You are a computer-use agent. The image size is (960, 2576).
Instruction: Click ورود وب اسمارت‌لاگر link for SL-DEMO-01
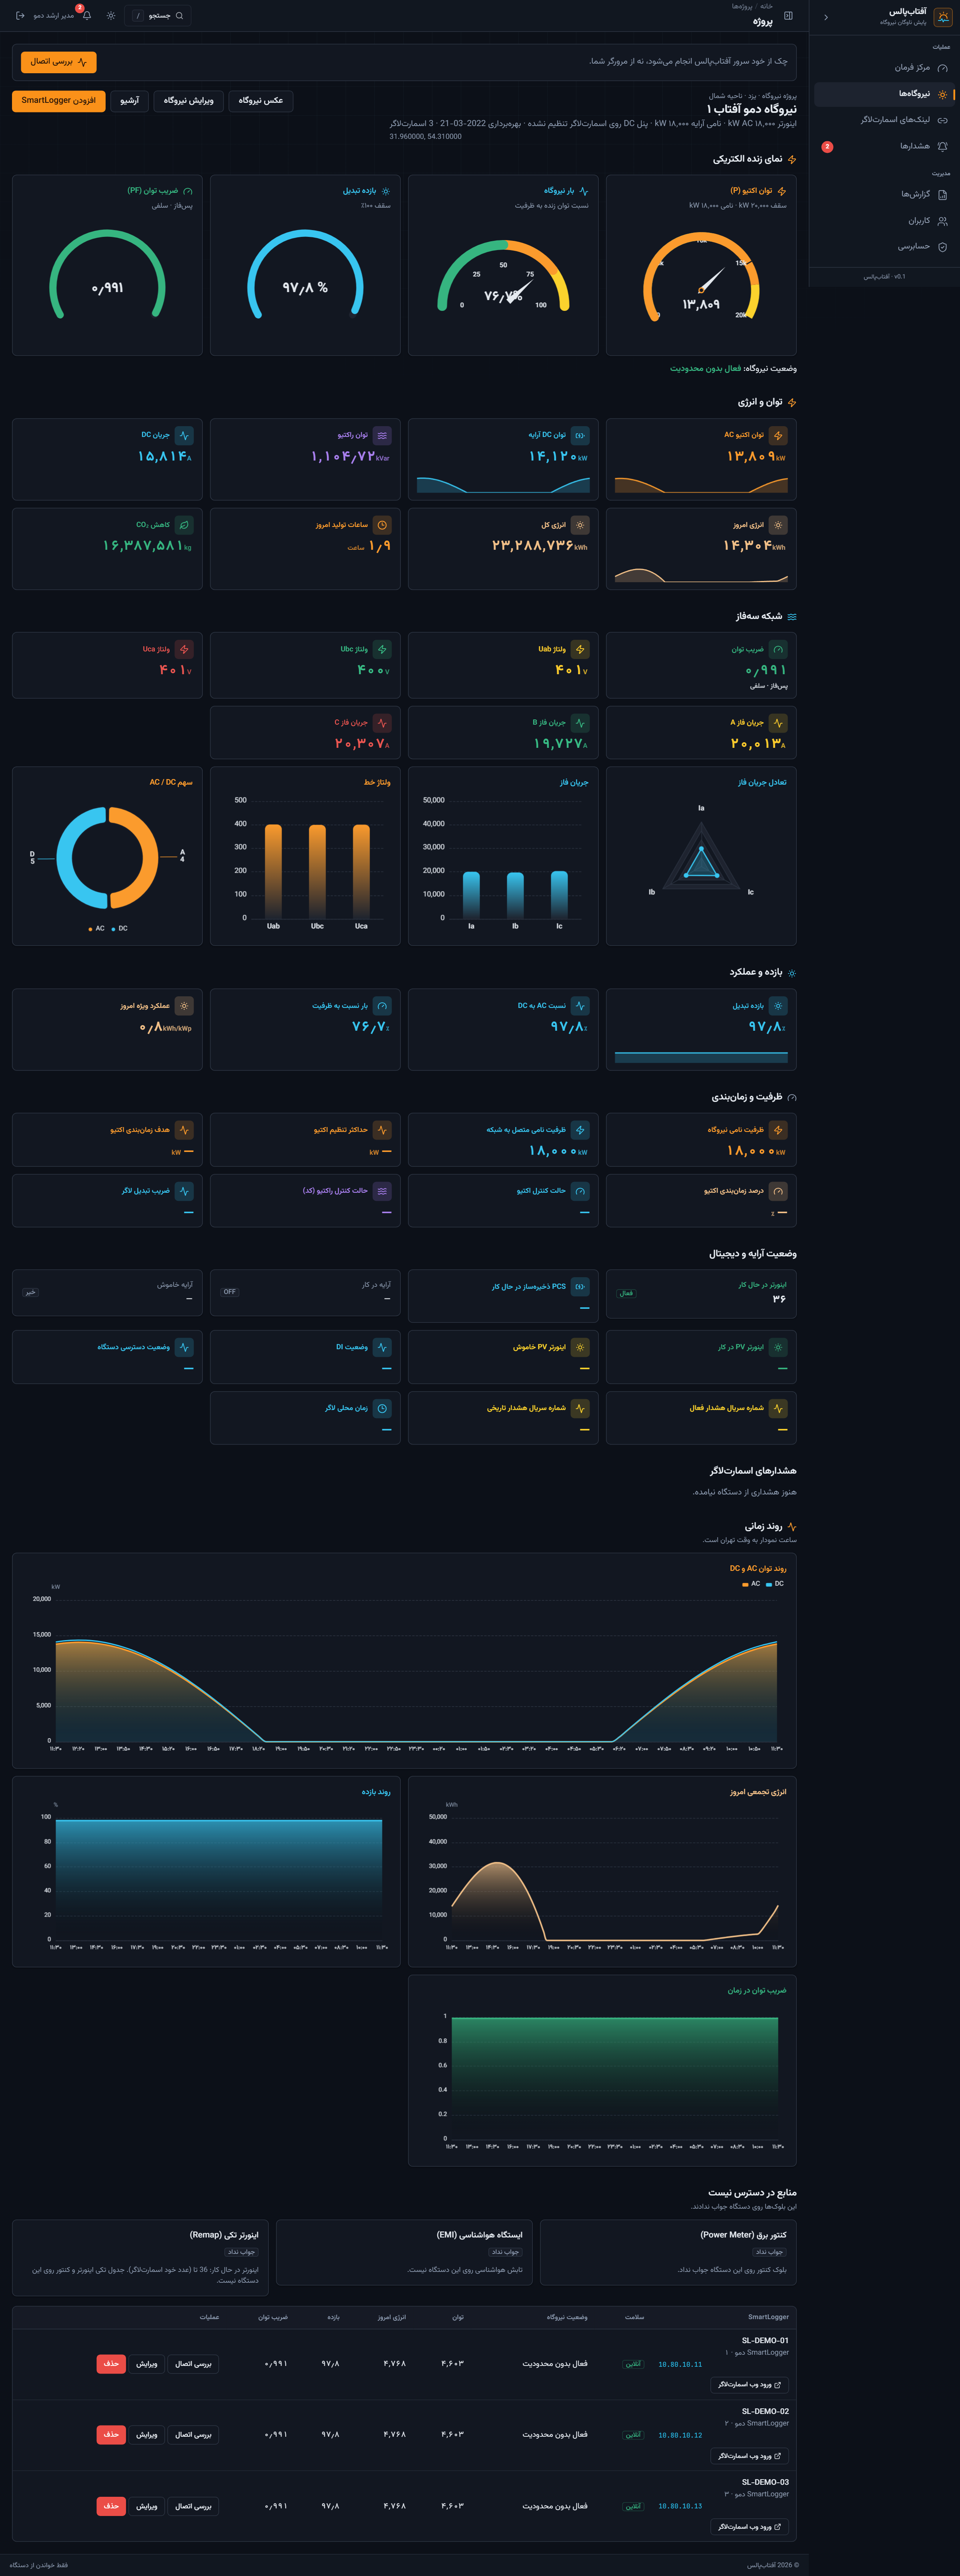click(x=750, y=2385)
